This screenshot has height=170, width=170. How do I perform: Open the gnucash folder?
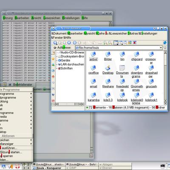[x=151, y=84]
